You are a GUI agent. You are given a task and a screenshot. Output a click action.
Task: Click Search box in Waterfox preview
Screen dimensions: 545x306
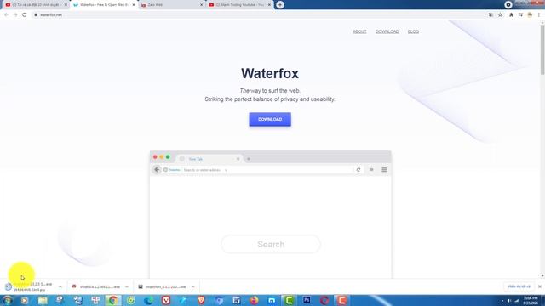271,244
